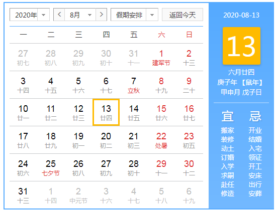276x213 pixels.
Task: Select Sunday August 30 十二
Action: [x=189, y=167]
